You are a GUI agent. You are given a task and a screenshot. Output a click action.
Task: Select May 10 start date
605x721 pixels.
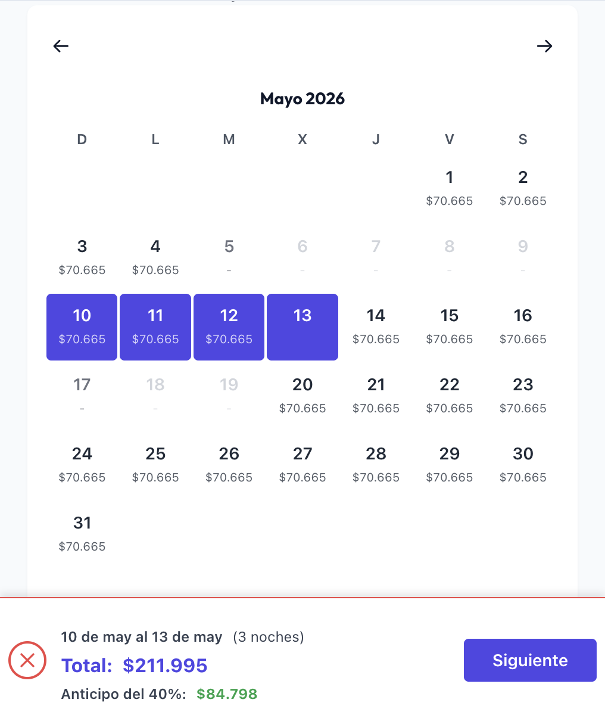(82, 327)
